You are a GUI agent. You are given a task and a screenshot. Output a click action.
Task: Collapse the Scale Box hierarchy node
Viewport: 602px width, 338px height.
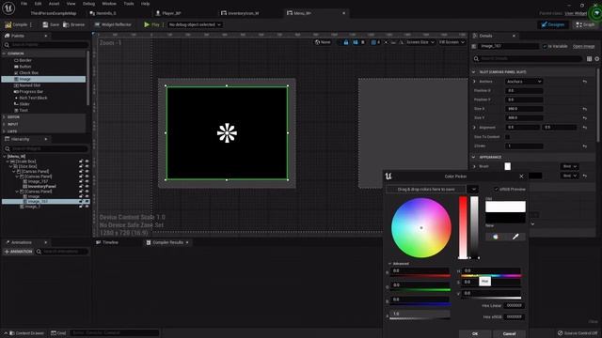[x=8, y=161]
